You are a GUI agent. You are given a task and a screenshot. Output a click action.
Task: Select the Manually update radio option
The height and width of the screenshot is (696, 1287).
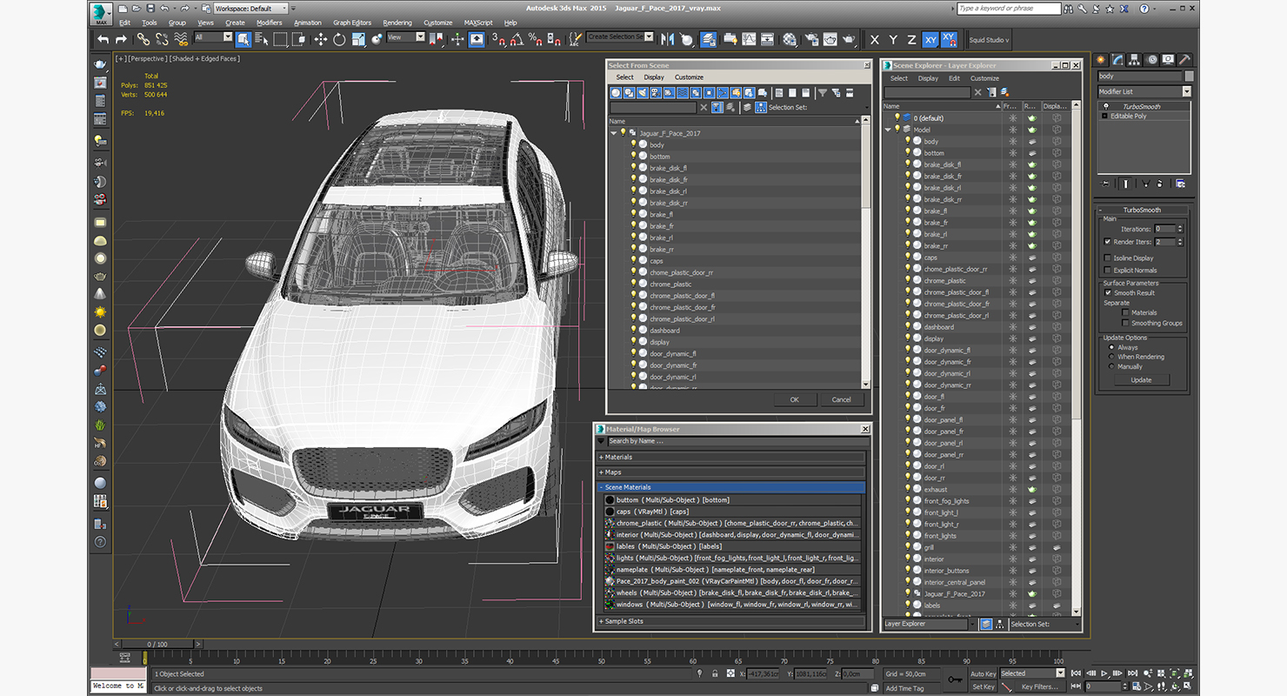click(x=1111, y=366)
